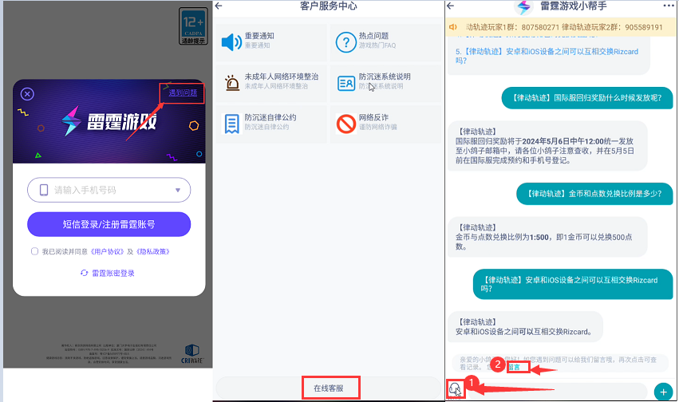Tap the plus icon beside chat input
Screen dimensions: 679x402
pyautogui.click(x=663, y=392)
